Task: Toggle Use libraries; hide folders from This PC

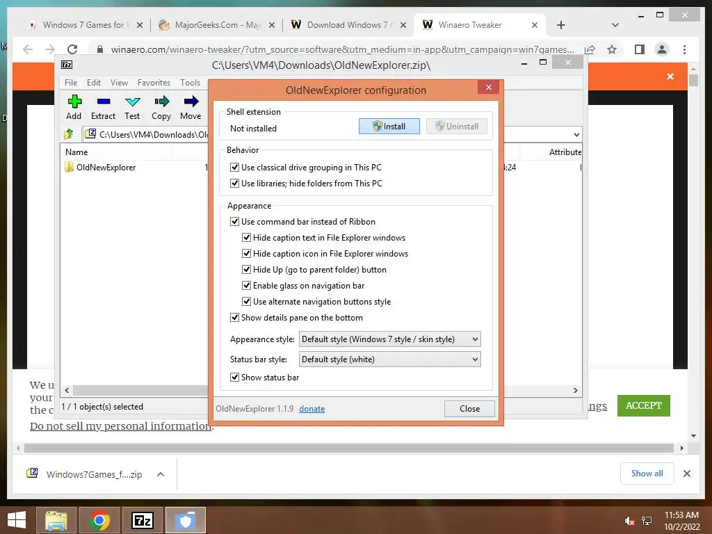Action: tap(234, 183)
